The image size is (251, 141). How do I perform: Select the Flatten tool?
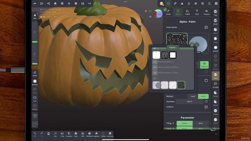pos(215,94)
